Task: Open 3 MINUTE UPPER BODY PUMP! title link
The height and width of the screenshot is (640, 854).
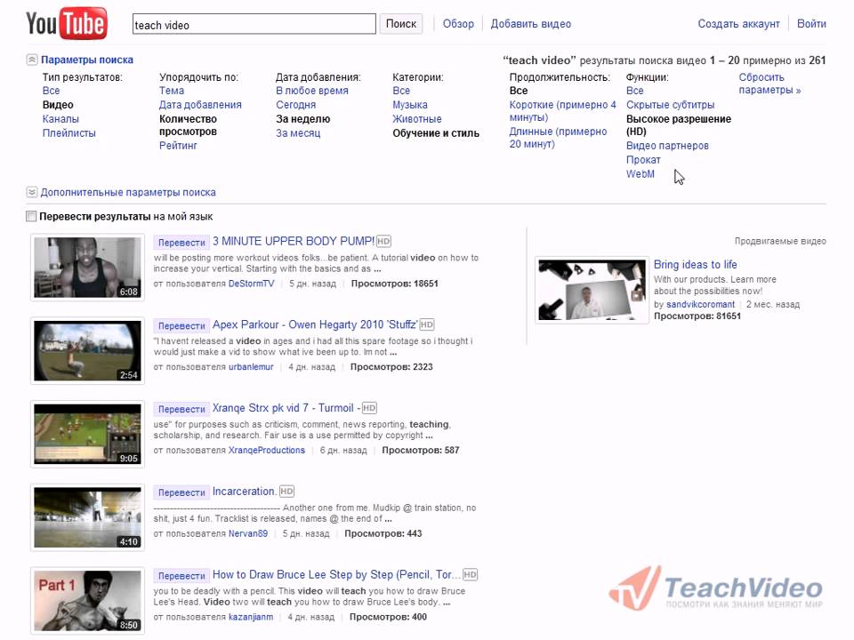Action: click(294, 241)
